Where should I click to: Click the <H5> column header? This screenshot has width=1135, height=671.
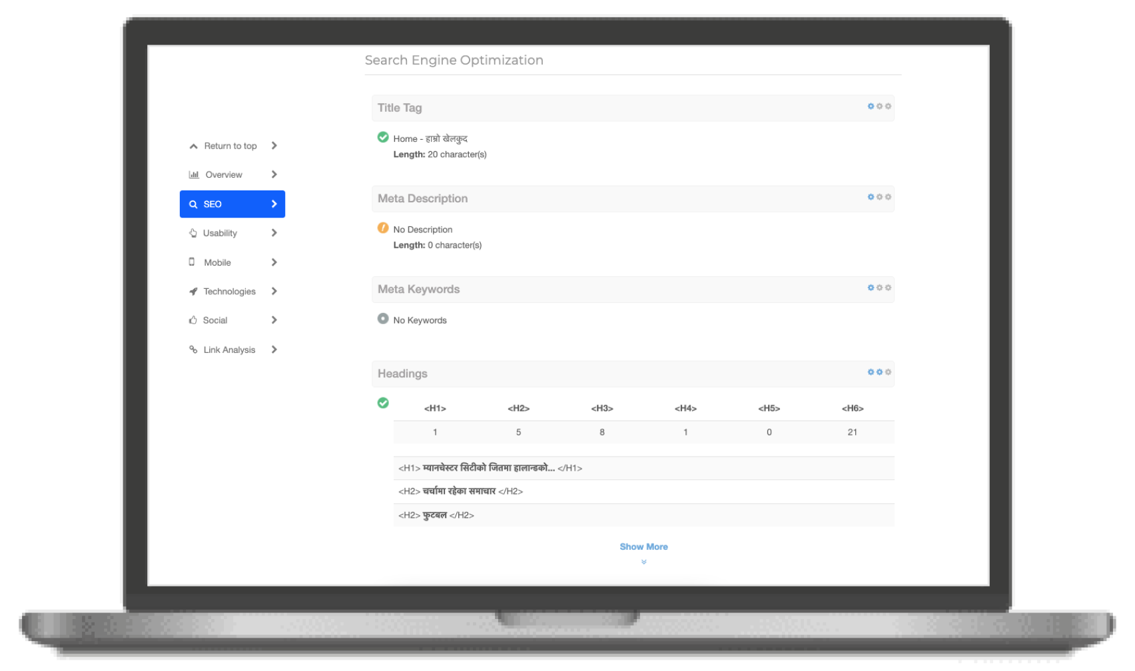tap(769, 408)
